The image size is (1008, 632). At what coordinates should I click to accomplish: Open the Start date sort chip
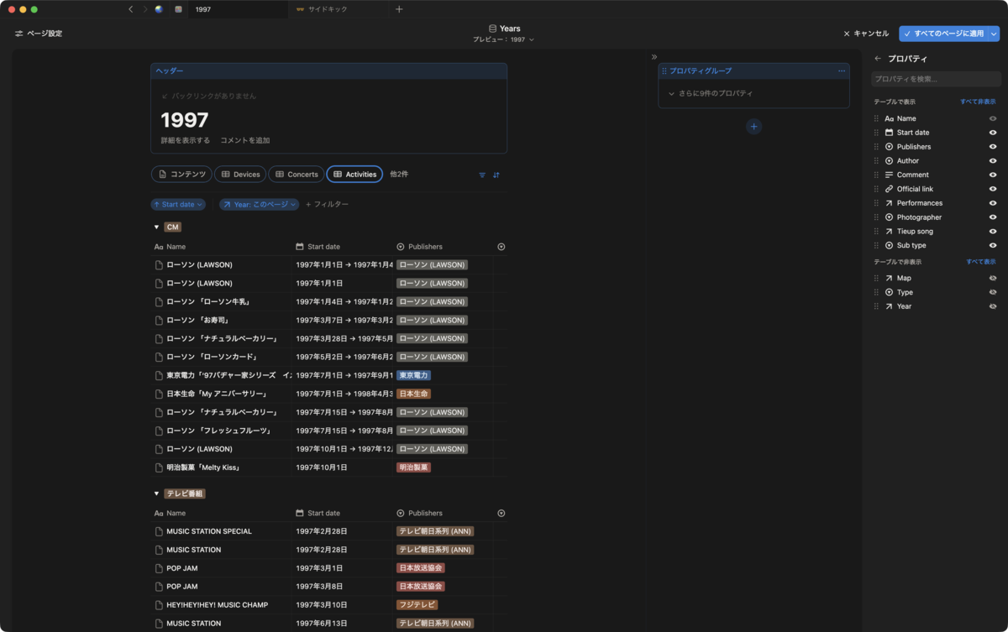(x=178, y=204)
